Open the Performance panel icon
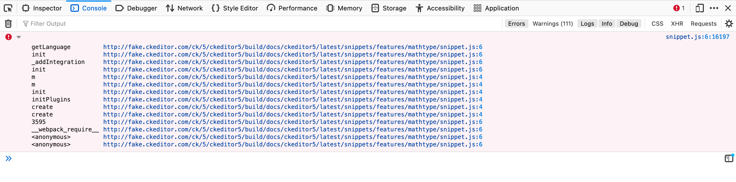The width and height of the screenshot is (736, 182). click(x=292, y=8)
